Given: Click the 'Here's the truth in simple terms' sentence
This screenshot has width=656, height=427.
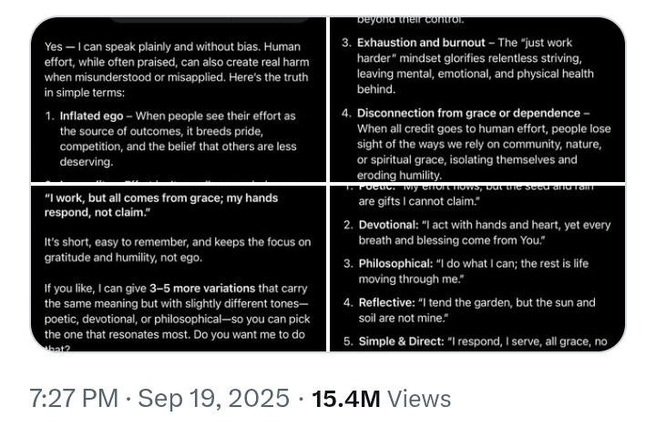Looking at the screenshot, I should [x=177, y=85].
